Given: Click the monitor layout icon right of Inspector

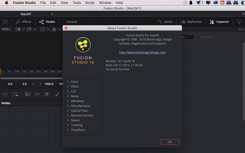Looking at the screenshot, I should 239,22.
